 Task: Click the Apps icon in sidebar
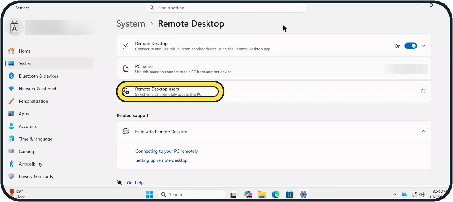(x=11, y=114)
